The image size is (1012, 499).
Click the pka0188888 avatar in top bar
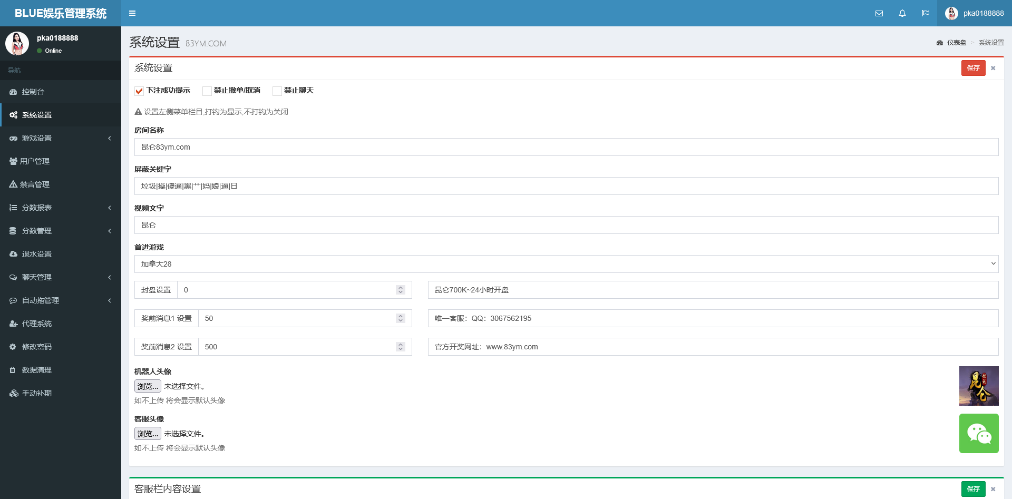tap(951, 13)
